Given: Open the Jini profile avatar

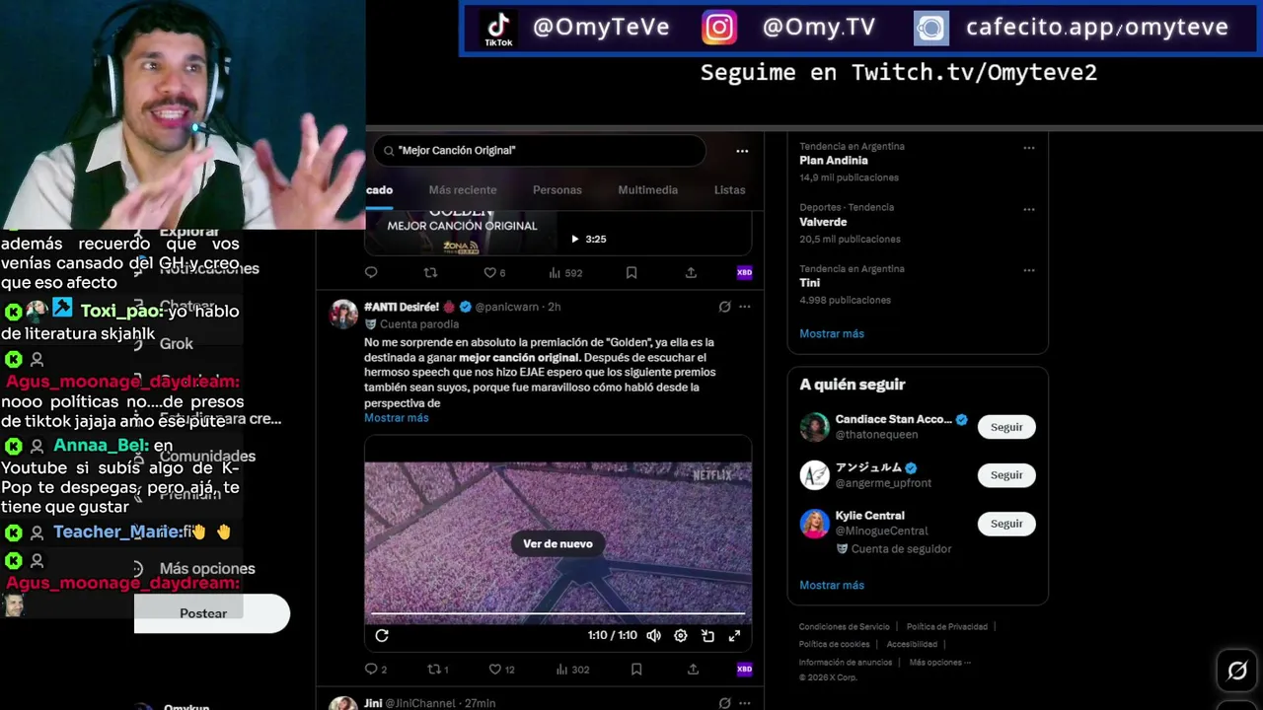Looking at the screenshot, I should tap(343, 704).
